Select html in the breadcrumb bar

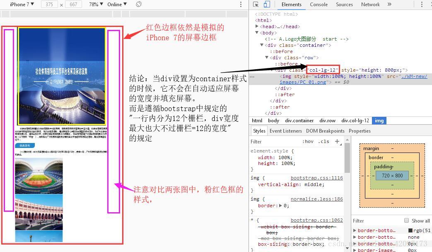point(257,121)
